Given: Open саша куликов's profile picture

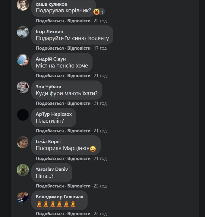Looking at the screenshot, I should (23, 5).
